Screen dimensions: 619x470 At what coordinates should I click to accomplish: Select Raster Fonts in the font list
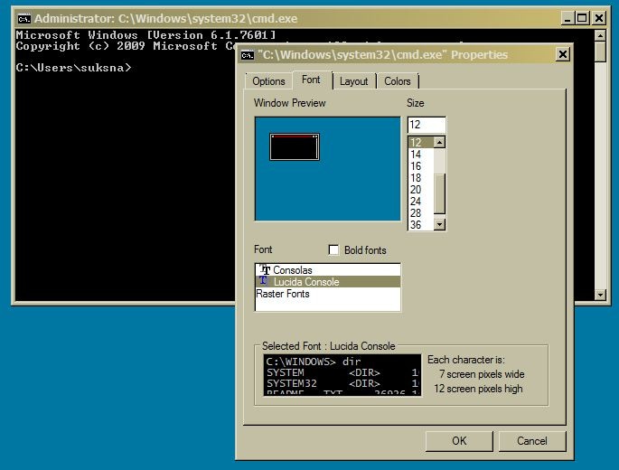(x=328, y=294)
